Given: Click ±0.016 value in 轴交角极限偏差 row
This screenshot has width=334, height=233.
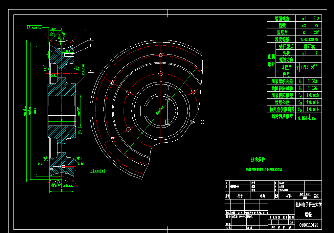Looking at the screenshot, I should (x=312, y=109).
